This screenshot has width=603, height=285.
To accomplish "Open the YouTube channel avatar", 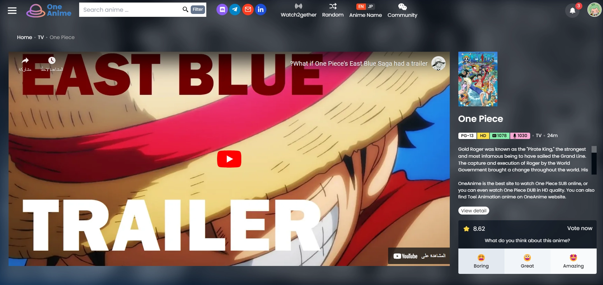I will (x=438, y=63).
